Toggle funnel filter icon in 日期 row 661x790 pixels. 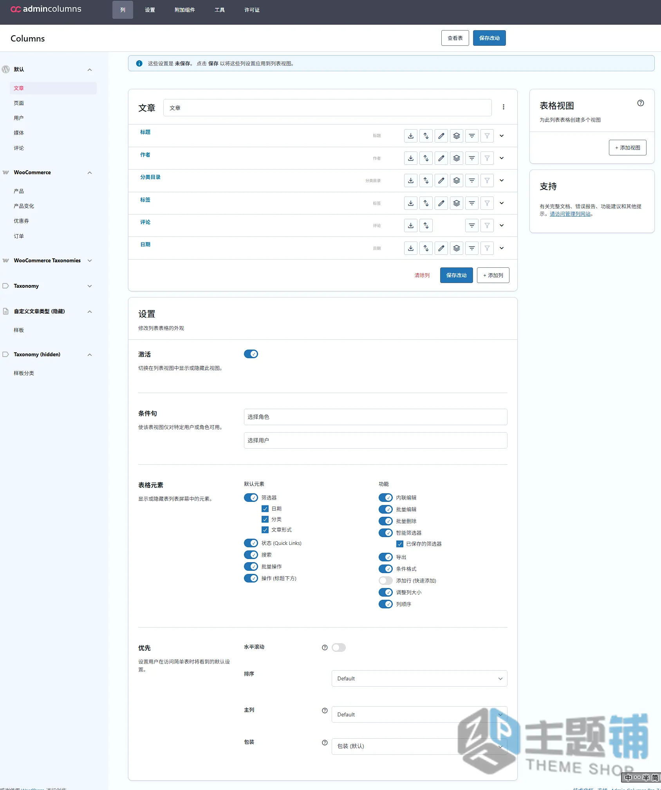point(487,248)
